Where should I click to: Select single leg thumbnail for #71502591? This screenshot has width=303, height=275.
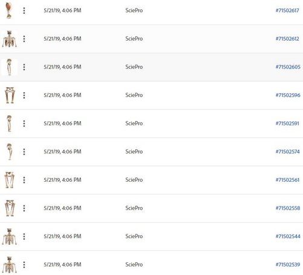[x=9, y=124]
